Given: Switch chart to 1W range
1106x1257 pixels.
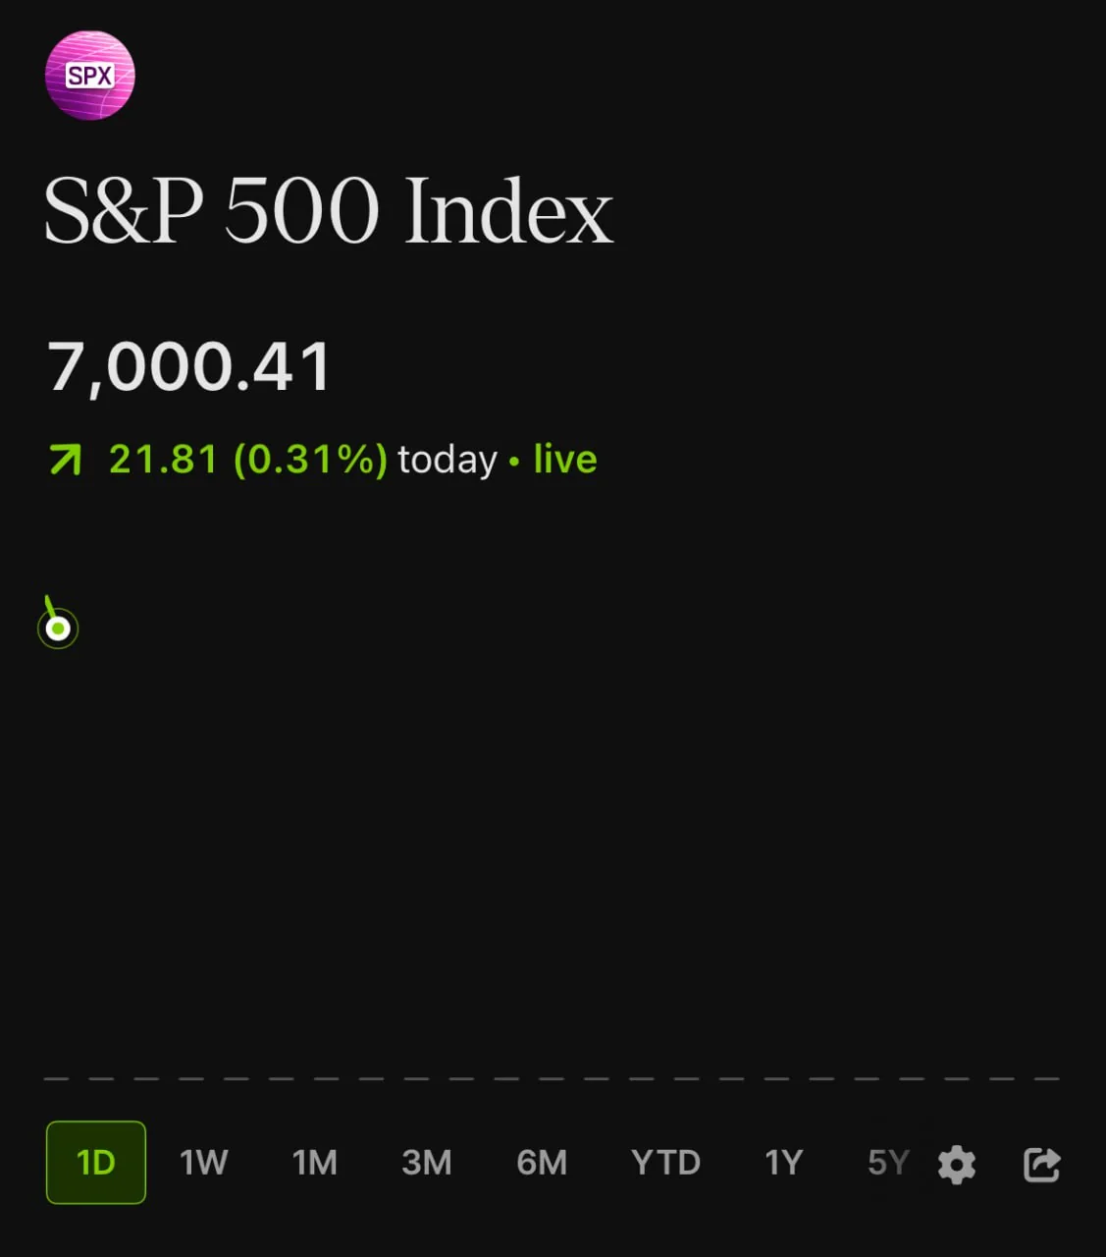Looking at the screenshot, I should 203,1163.
